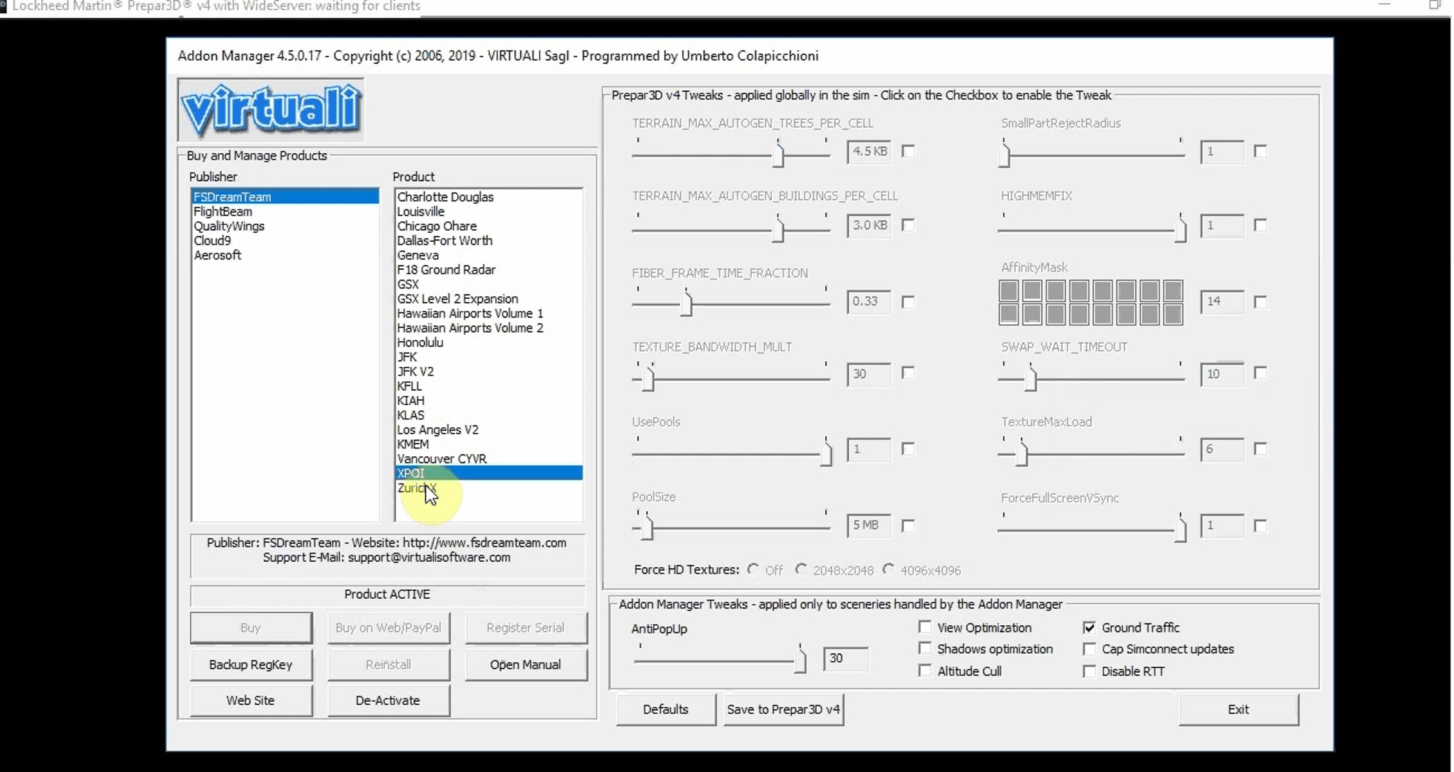This screenshot has width=1454, height=772.
Task: Open the product manual
Action: (x=526, y=665)
